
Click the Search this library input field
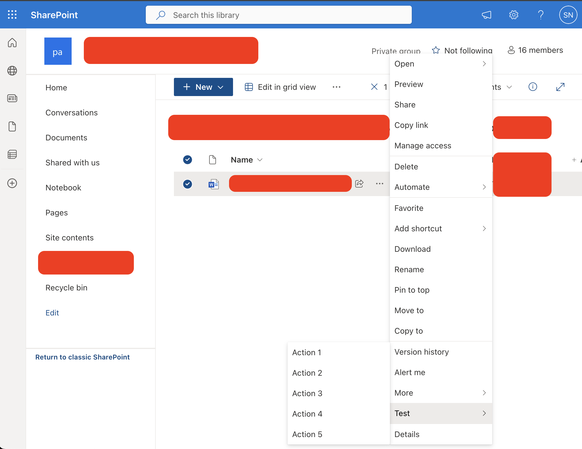[x=278, y=14]
